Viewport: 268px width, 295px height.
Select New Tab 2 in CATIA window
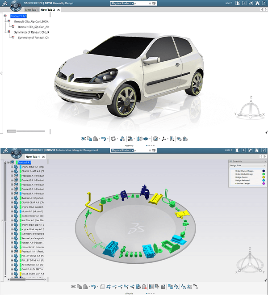click(48, 9)
